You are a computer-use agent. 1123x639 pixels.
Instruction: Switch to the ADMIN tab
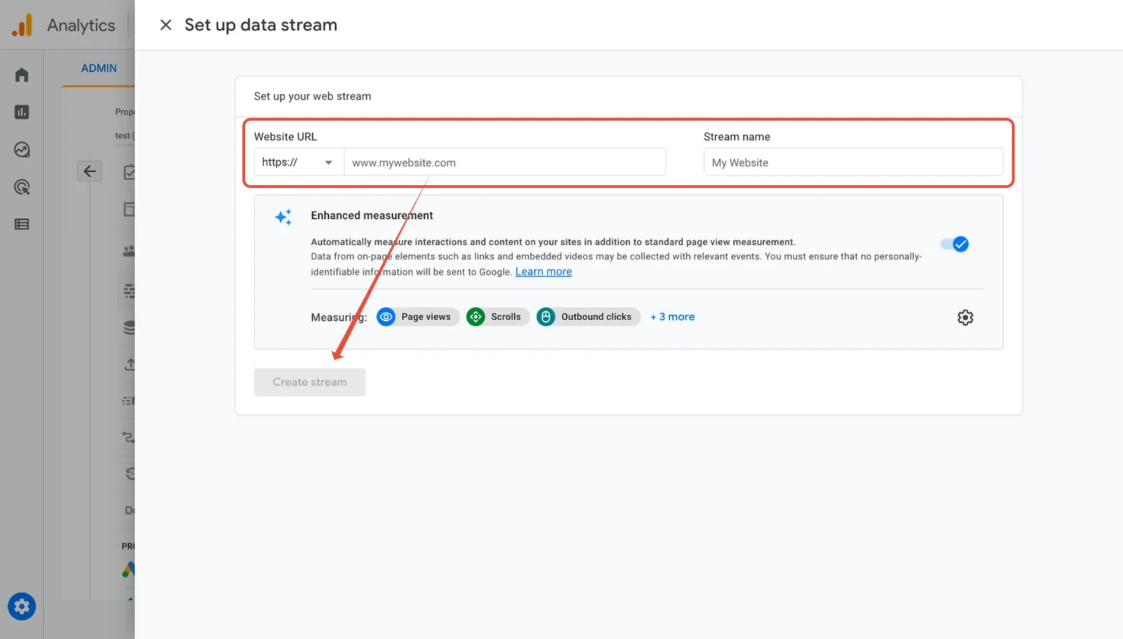point(99,68)
